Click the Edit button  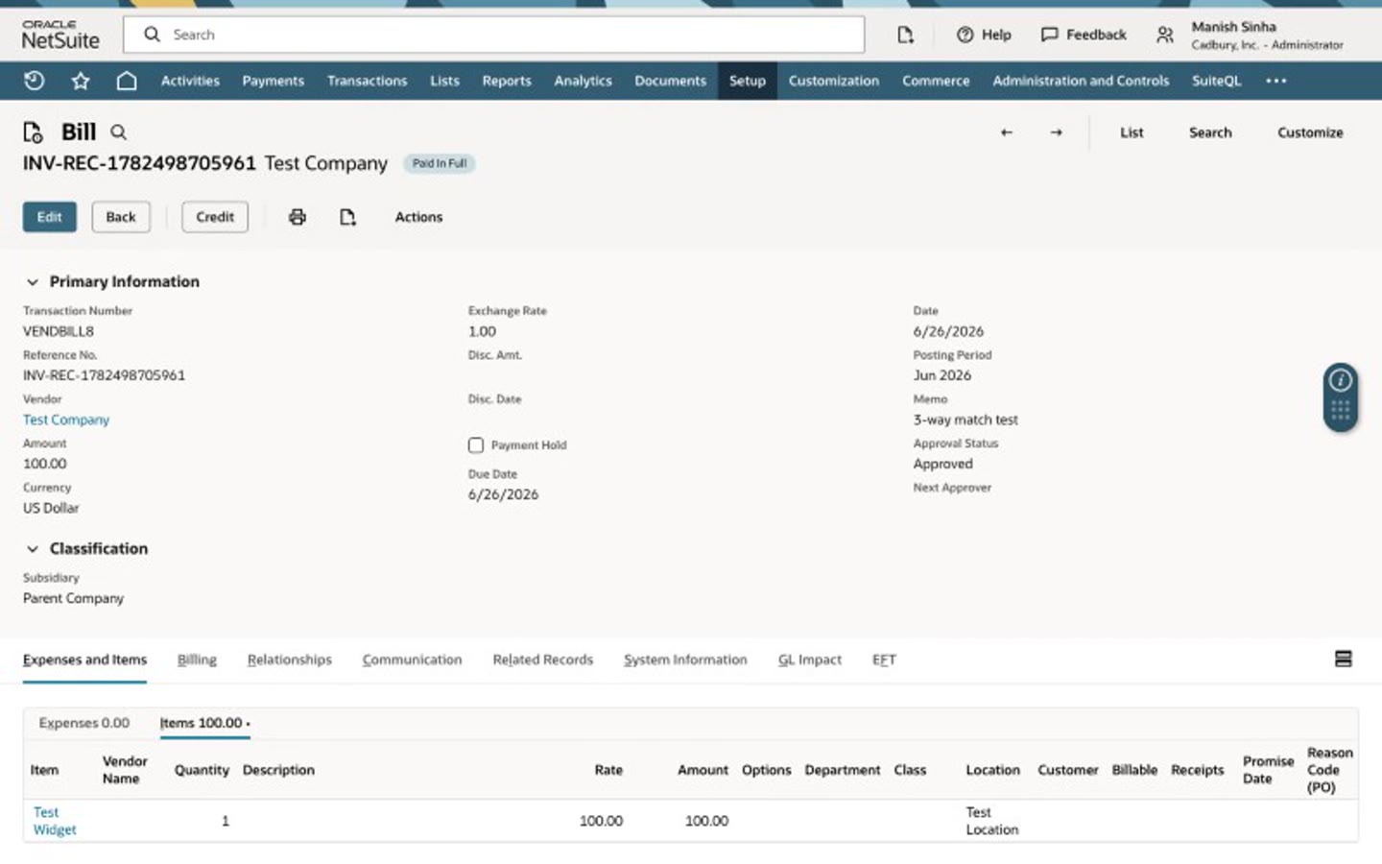50,217
